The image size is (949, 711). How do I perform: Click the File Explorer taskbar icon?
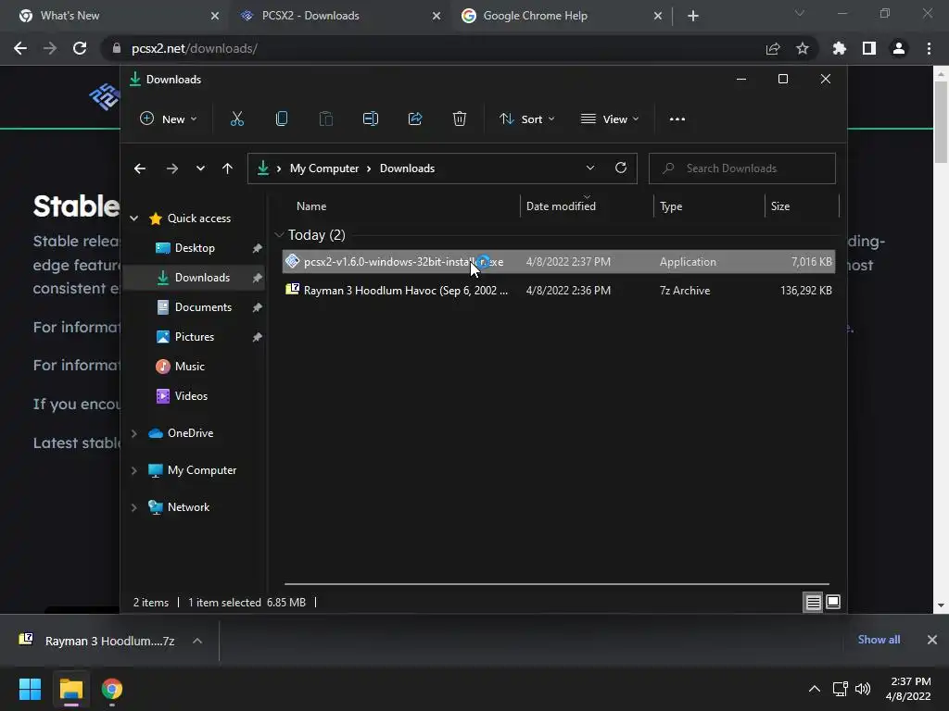click(70, 689)
